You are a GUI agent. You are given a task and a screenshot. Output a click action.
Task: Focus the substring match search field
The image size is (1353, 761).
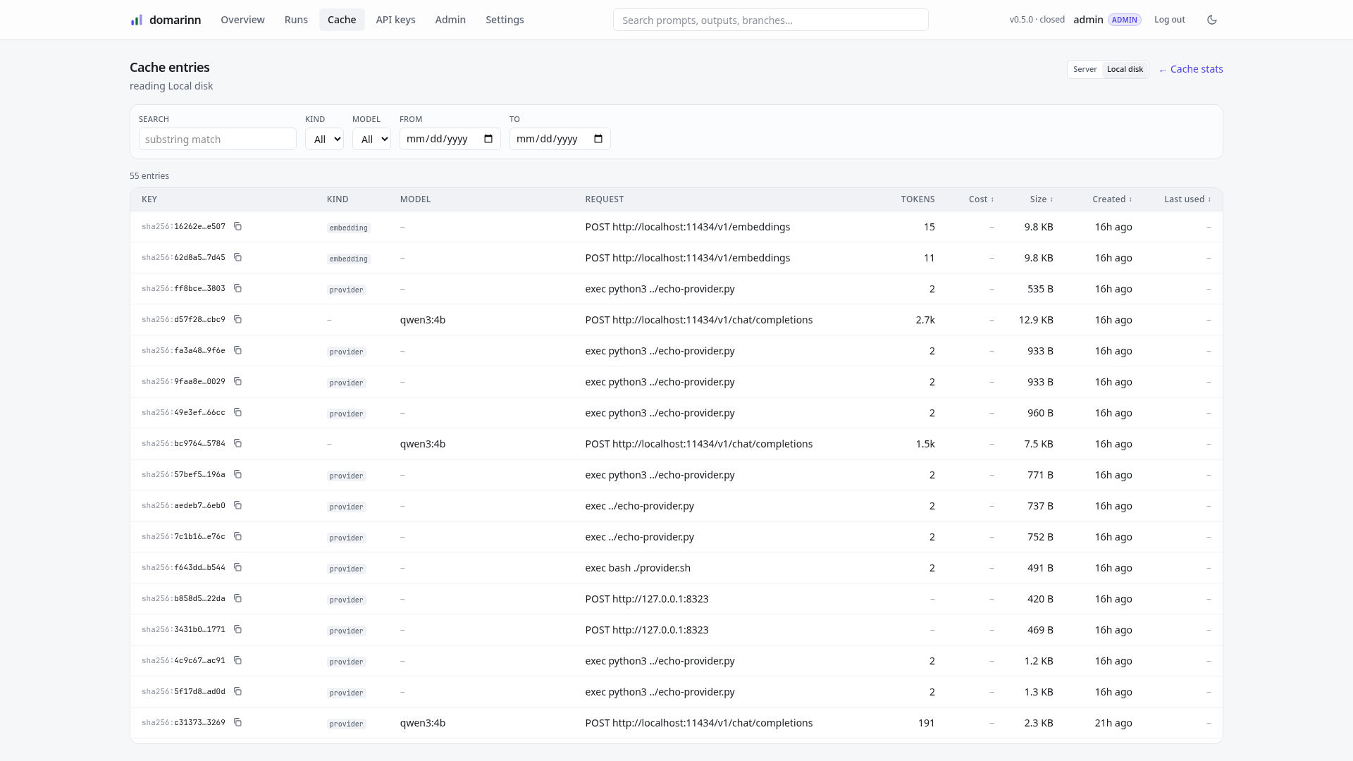click(217, 139)
